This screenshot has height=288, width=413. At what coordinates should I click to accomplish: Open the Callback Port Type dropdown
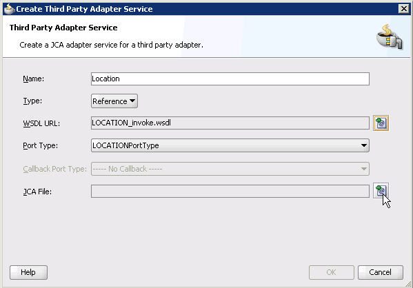(x=230, y=169)
